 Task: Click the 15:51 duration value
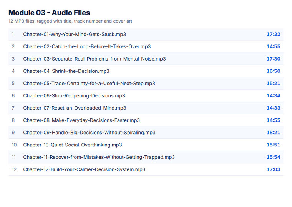click(x=273, y=145)
